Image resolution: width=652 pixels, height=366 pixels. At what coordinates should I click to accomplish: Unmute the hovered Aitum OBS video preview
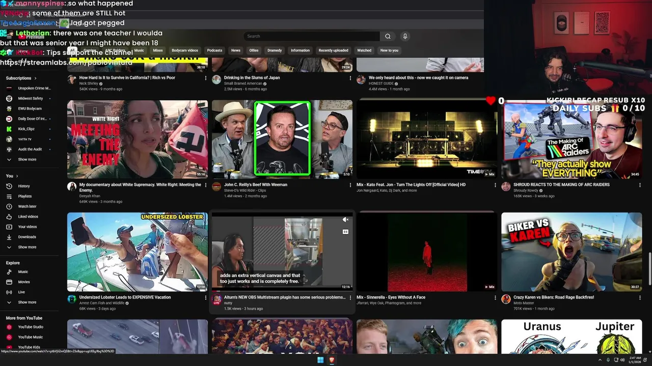345,220
